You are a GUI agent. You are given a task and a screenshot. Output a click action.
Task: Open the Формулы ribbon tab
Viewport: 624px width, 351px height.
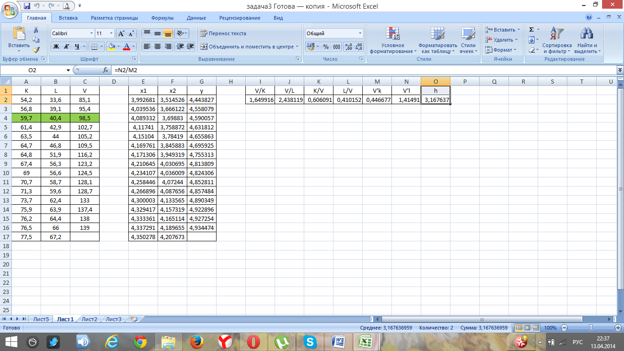pos(162,18)
